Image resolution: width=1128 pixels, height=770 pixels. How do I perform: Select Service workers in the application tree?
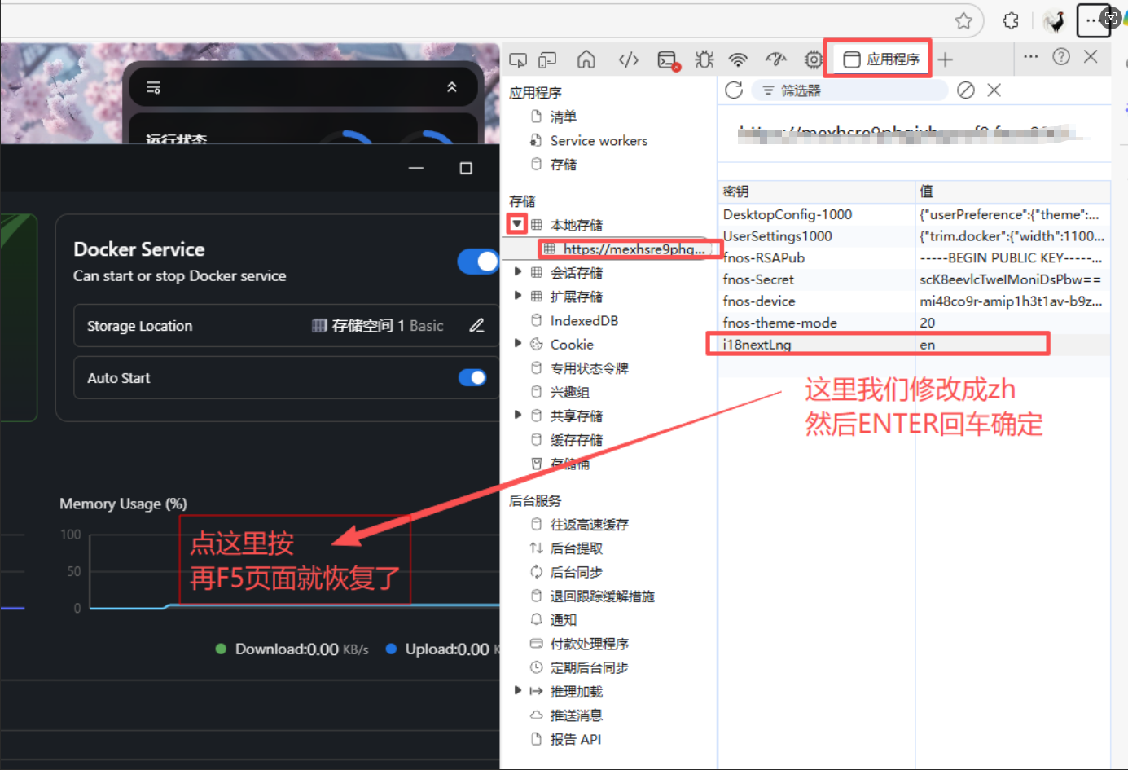pos(599,140)
